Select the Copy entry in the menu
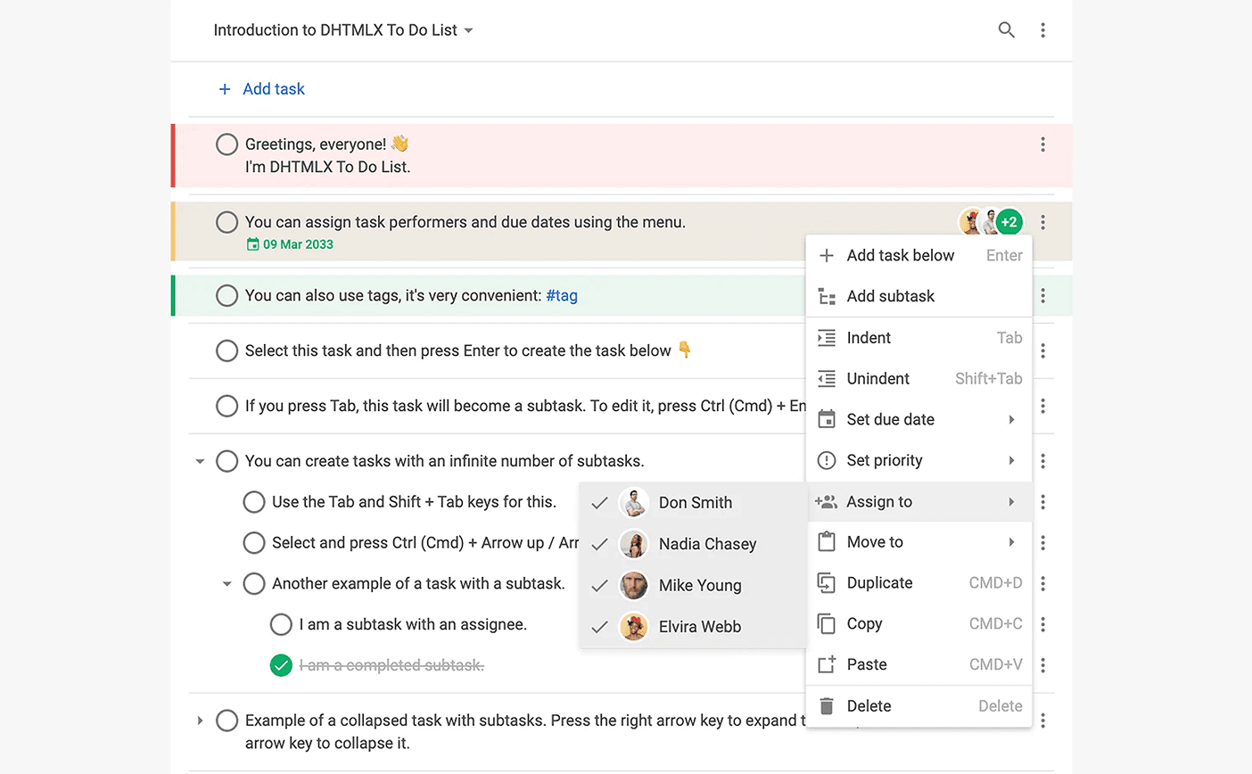 (918, 624)
